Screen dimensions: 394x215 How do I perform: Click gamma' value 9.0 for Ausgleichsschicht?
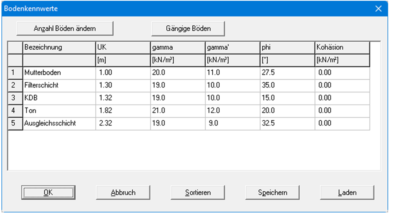tap(232, 123)
